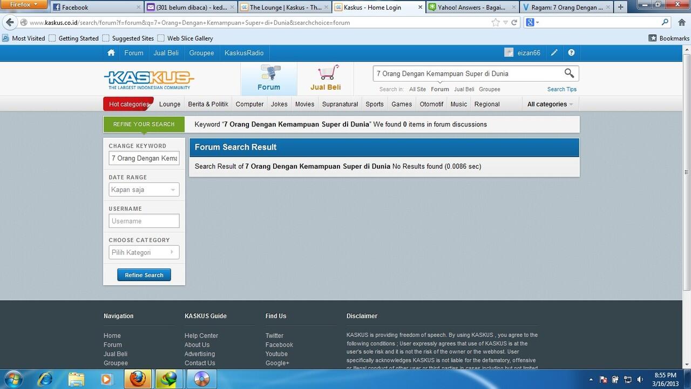Open the Supranatural category
Image resolution: width=691 pixels, height=389 pixels.
click(340, 104)
